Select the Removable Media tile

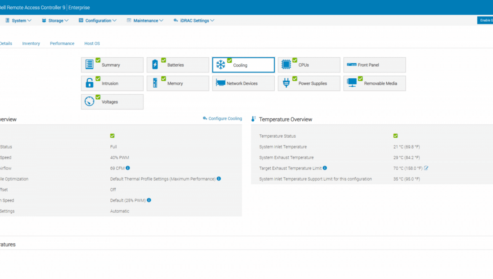coord(375,83)
